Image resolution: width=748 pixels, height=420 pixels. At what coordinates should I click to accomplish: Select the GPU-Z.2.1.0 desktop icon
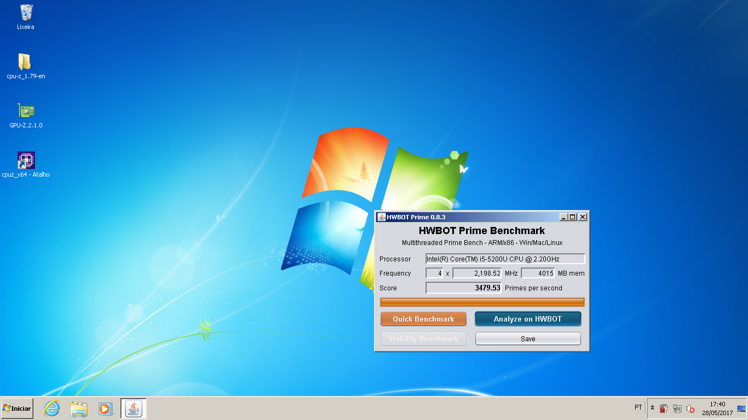pyautogui.click(x=26, y=115)
